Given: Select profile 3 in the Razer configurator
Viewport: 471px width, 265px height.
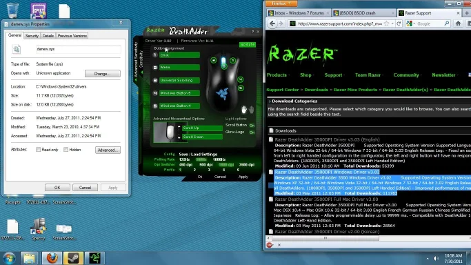Looking at the screenshot, I should click(209, 170).
